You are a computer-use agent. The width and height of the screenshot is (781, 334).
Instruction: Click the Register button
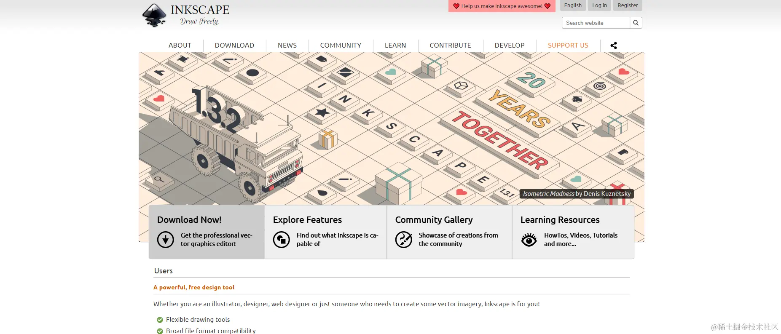tap(628, 5)
